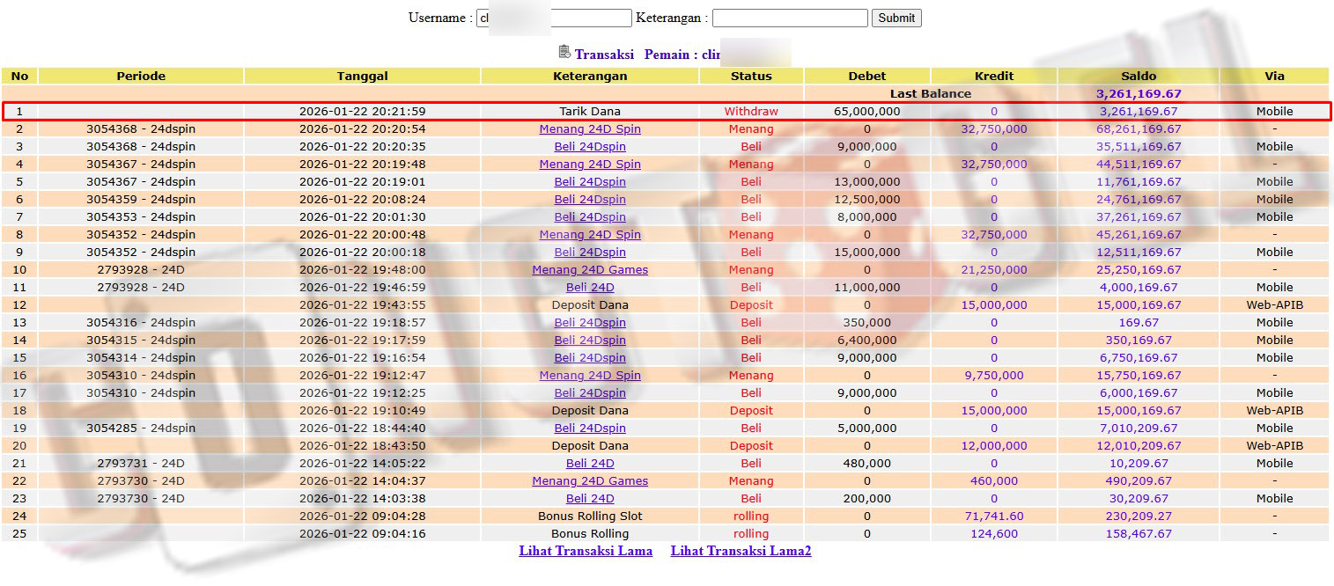Click the Keterangan column header
Viewport: 1334px width, 586px height.
[590, 76]
